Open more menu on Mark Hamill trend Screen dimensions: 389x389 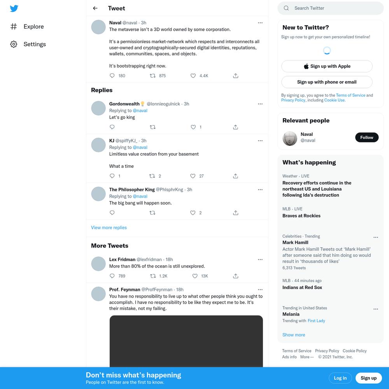pyautogui.click(x=376, y=237)
